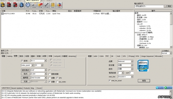
Task: Click the output folder path field
Action: (x=149, y=6)
